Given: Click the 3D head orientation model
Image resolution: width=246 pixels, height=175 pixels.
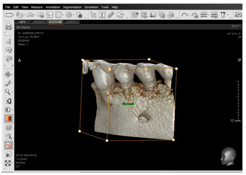Looking at the screenshot, I should 228,157.
